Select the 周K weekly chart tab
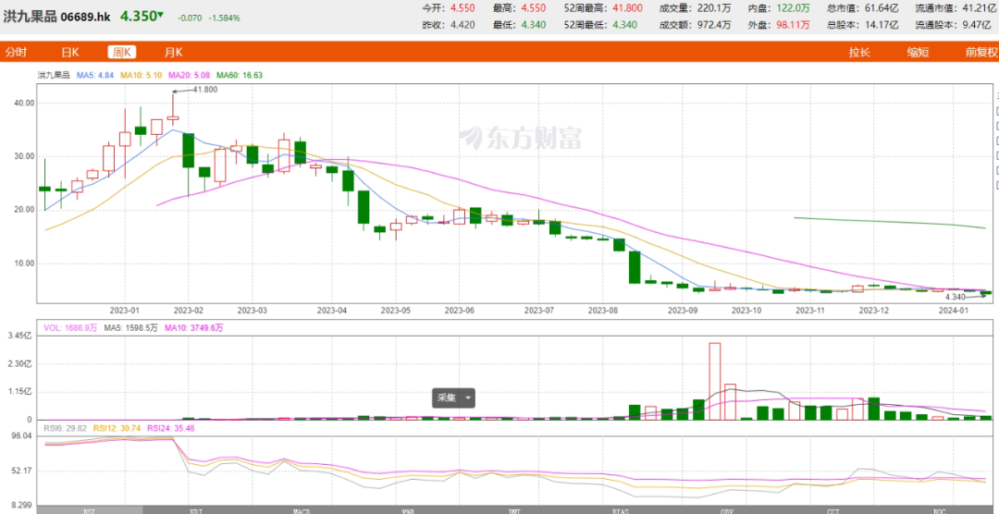999x514 pixels. (x=121, y=53)
